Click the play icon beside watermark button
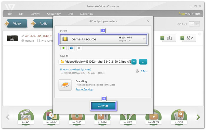This screenshot has height=130, width=206. tap(162, 38)
